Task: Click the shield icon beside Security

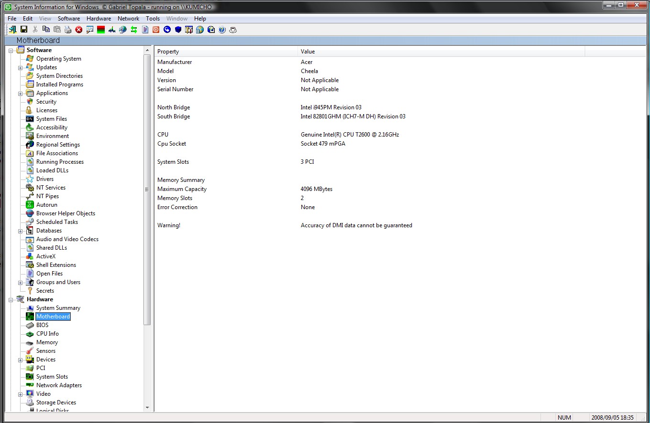Action: tap(30, 102)
